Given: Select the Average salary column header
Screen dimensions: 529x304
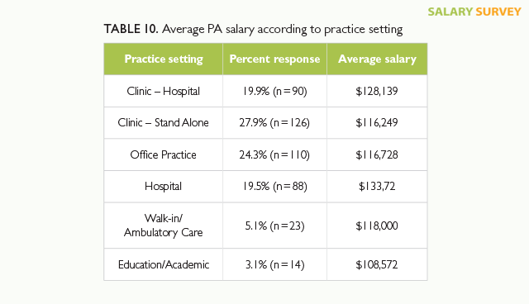Looking at the screenshot, I should pos(377,59).
